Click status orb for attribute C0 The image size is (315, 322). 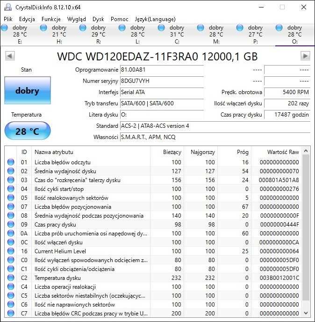pyautogui.click(x=11, y=260)
